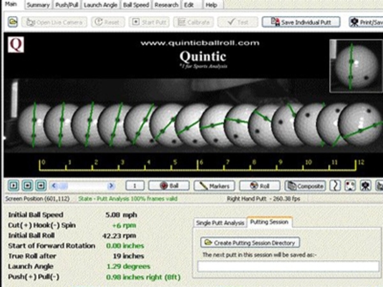Click the 1.29 degrees launch angle value
The height and width of the screenshot is (287, 383).
(x=128, y=267)
